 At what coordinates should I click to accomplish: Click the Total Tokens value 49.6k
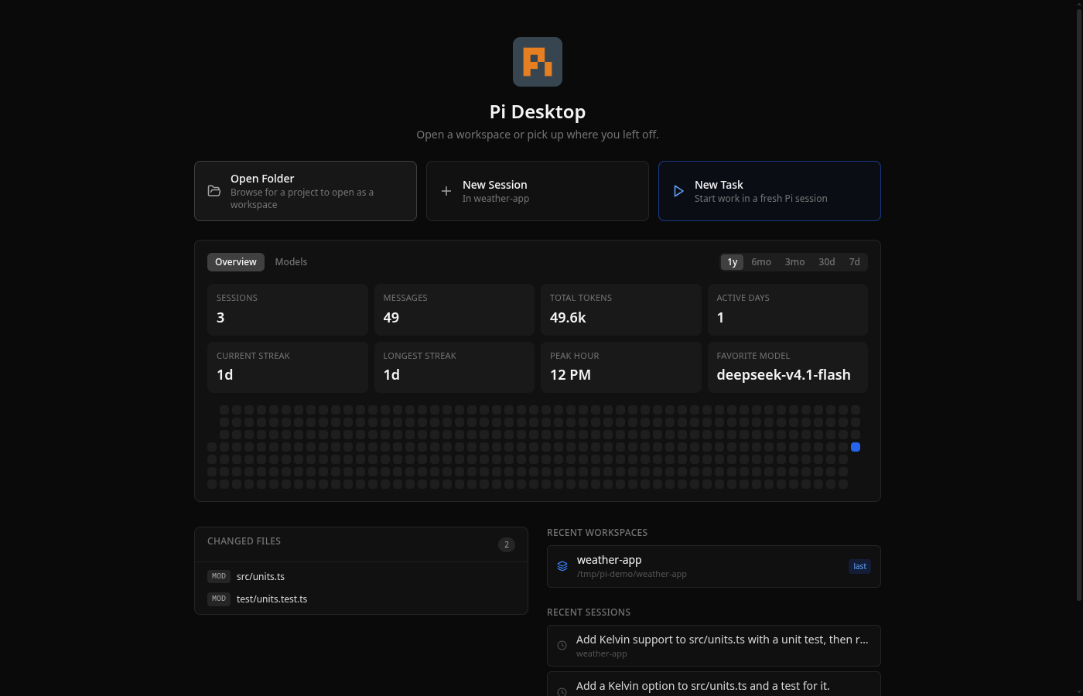(x=568, y=318)
